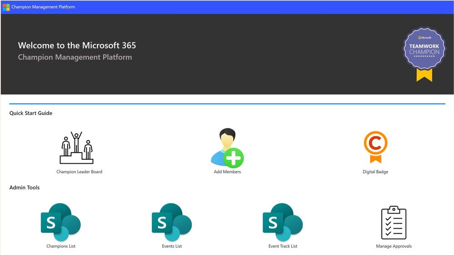The image size is (454, 255).
Task: Click the Add Members person icon
Action: pyautogui.click(x=227, y=148)
